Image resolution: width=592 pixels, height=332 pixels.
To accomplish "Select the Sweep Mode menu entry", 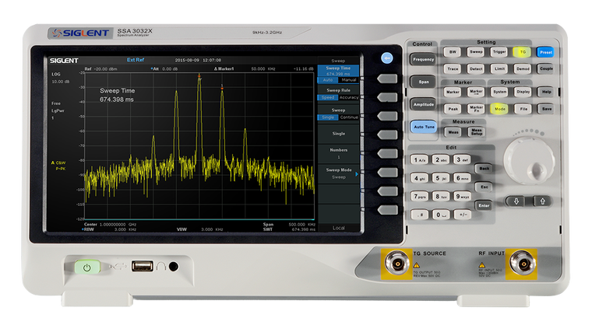I will tap(338, 173).
